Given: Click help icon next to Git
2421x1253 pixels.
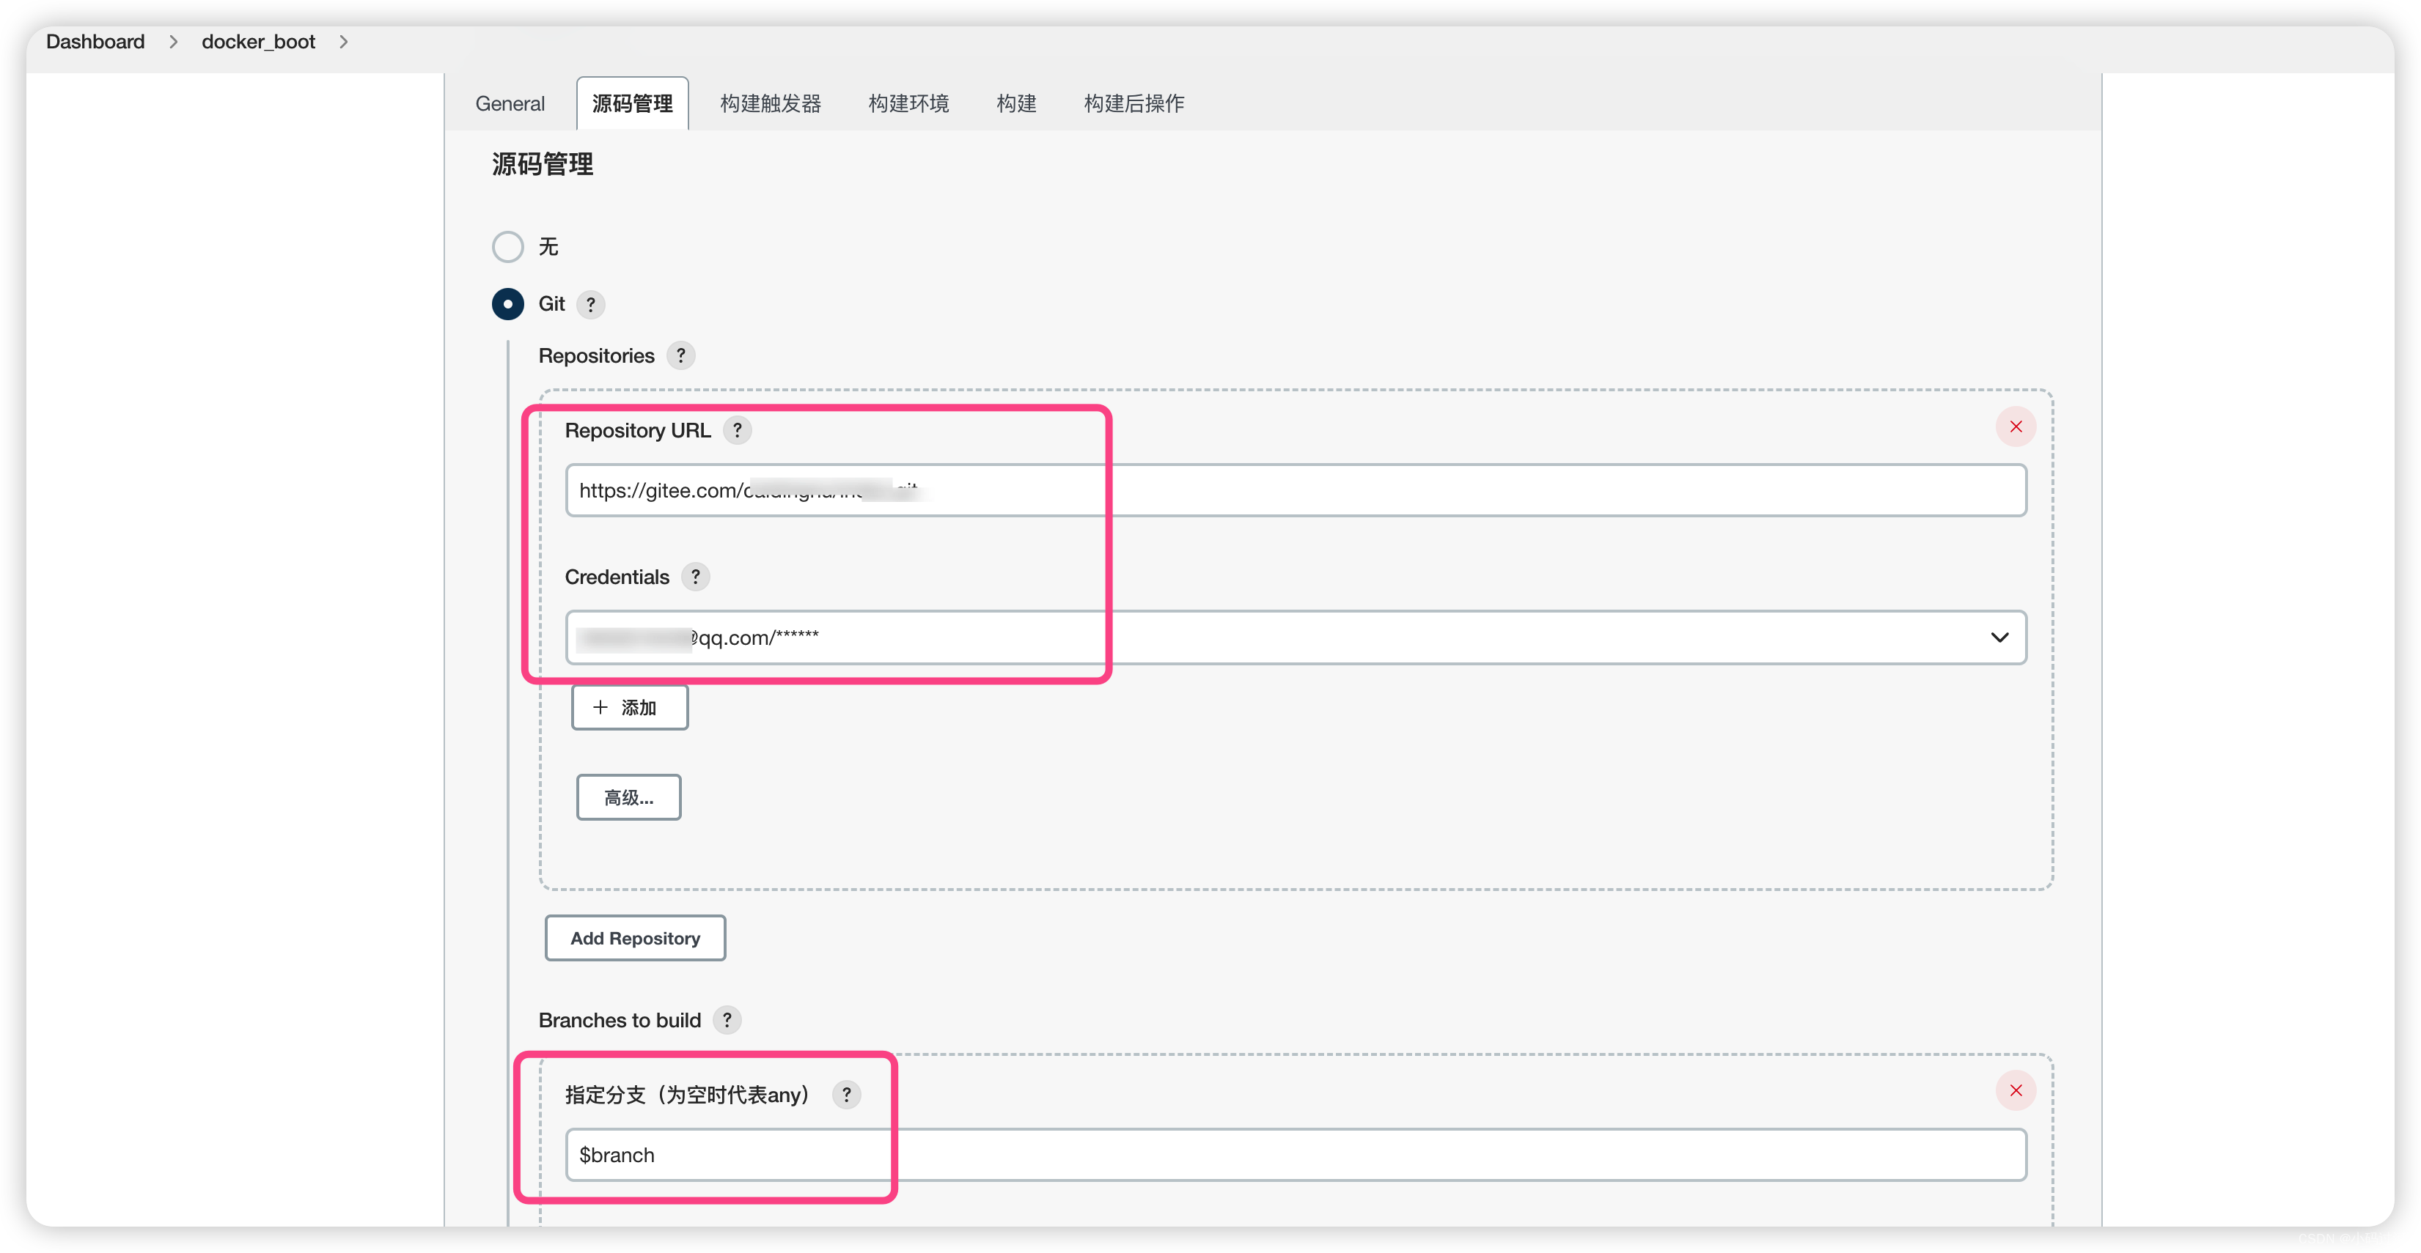Looking at the screenshot, I should (590, 304).
